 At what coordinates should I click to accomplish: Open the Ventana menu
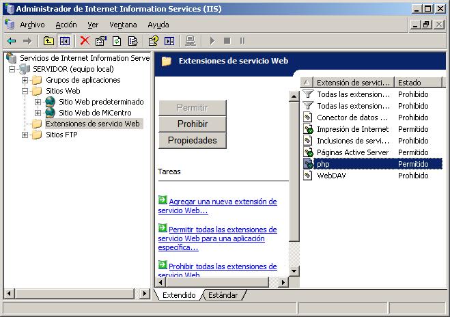coord(123,25)
